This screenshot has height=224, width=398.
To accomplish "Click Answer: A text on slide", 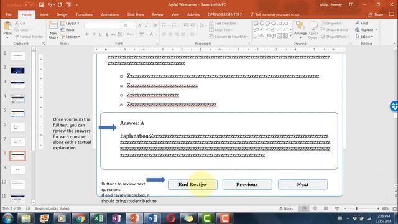I will (x=132, y=123).
